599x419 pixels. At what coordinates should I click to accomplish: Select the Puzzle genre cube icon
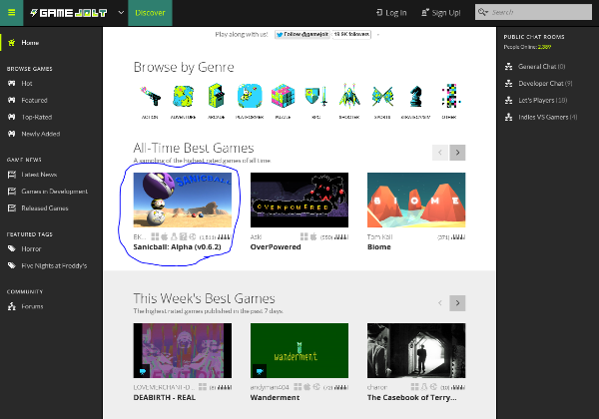(x=283, y=96)
